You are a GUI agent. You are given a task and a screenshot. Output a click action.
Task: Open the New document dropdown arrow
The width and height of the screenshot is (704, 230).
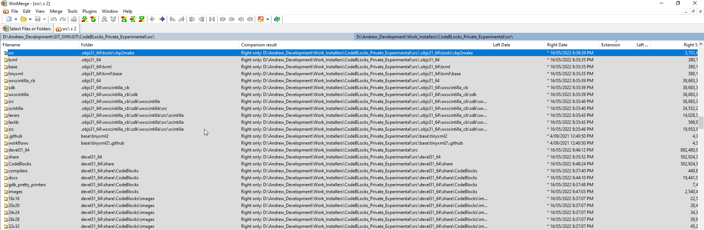(16, 19)
